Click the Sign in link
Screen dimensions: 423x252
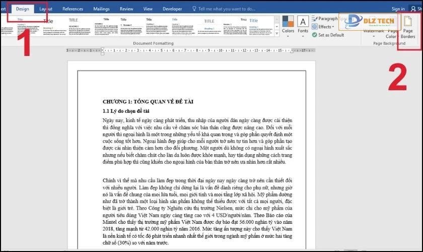[x=398, y=9]
